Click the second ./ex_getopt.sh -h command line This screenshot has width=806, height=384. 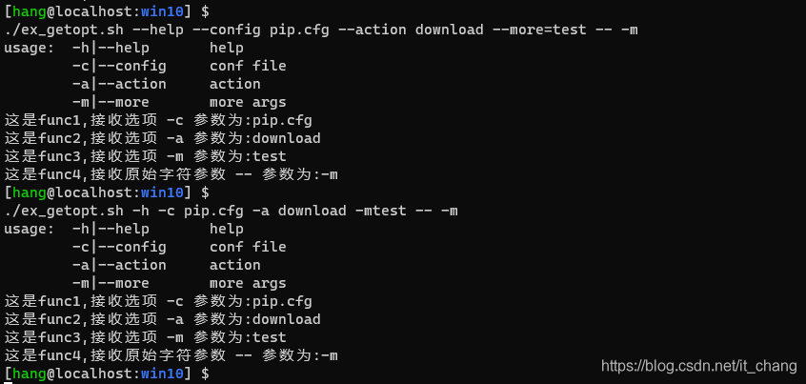click(x=232, y=211)
